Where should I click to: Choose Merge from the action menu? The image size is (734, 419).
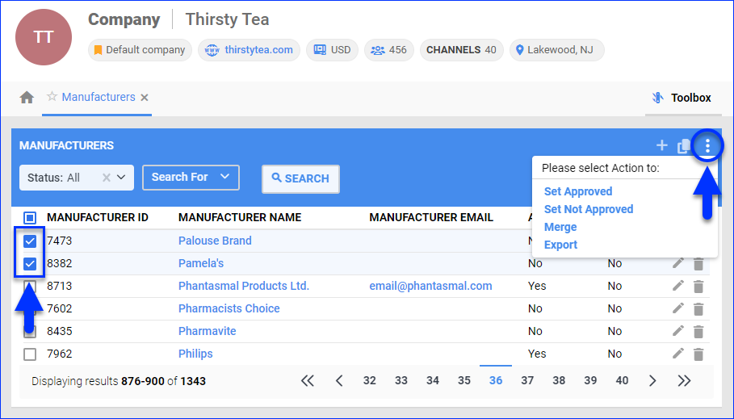pyautogui.click(x=560, y=227)
